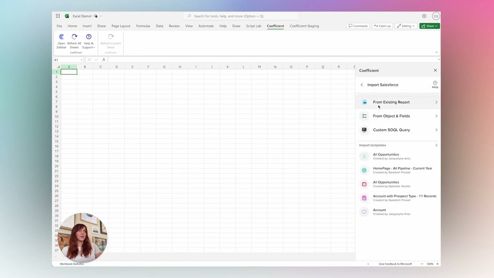Switch to the Home tab
The image size is (494, 278).
(x=72, y=26)
